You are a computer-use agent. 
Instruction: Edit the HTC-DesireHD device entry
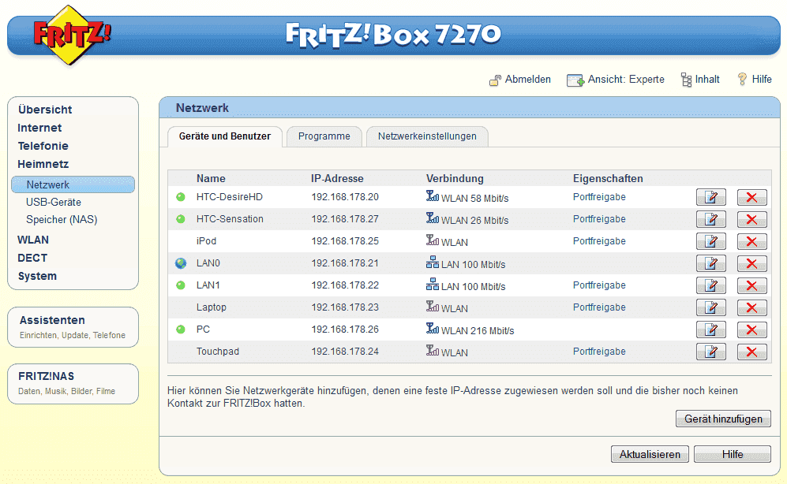tap(710, 197)
